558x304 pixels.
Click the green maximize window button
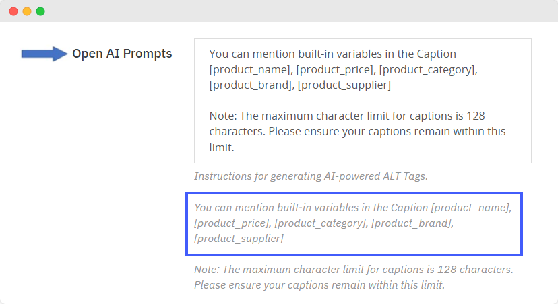click(x=40, y=11)
